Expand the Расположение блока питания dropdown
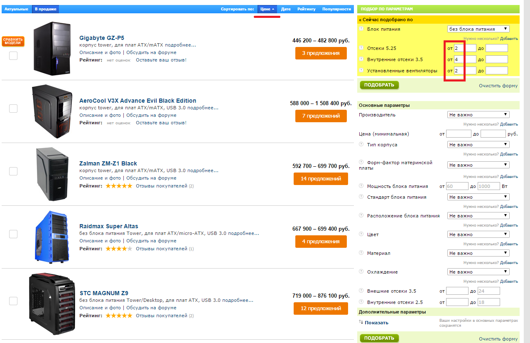 [478, 216]
